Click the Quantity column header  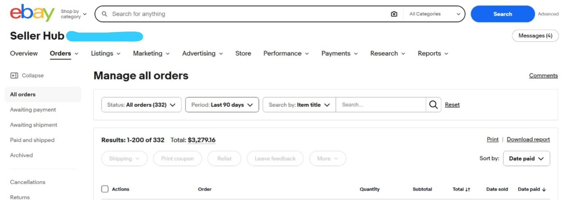[370, 189]
